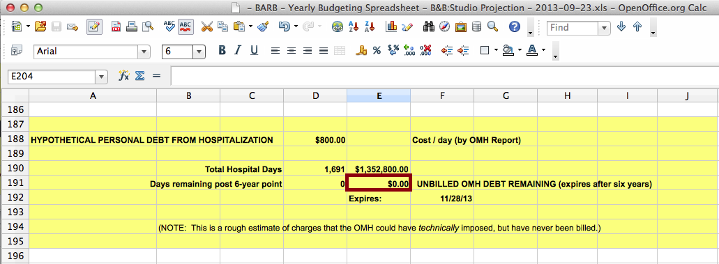Expand the Arial font name dropdown

click(x=144, y=52)
